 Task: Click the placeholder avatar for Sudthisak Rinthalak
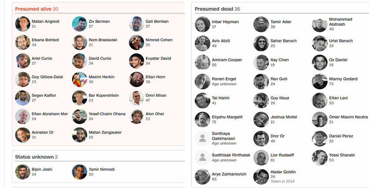click(x=202, y=157)
